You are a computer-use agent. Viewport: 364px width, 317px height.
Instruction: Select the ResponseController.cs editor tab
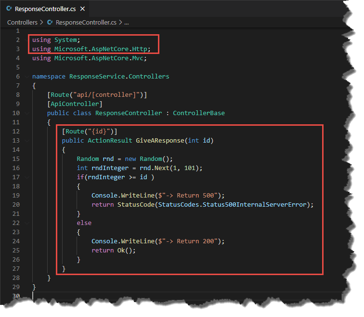coord(45,9)
